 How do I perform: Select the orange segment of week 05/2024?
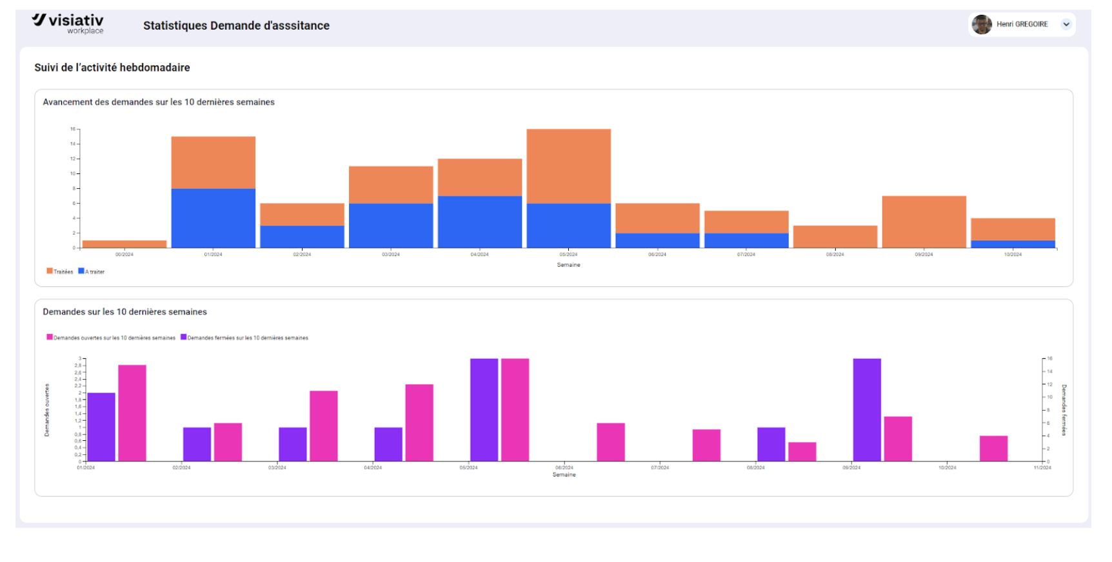568,166
